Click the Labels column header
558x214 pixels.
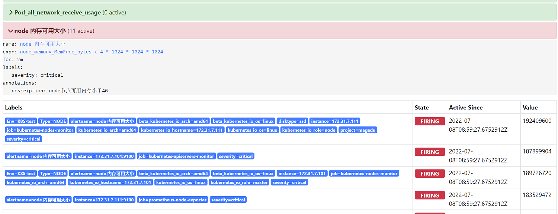[x=14, y=108]
